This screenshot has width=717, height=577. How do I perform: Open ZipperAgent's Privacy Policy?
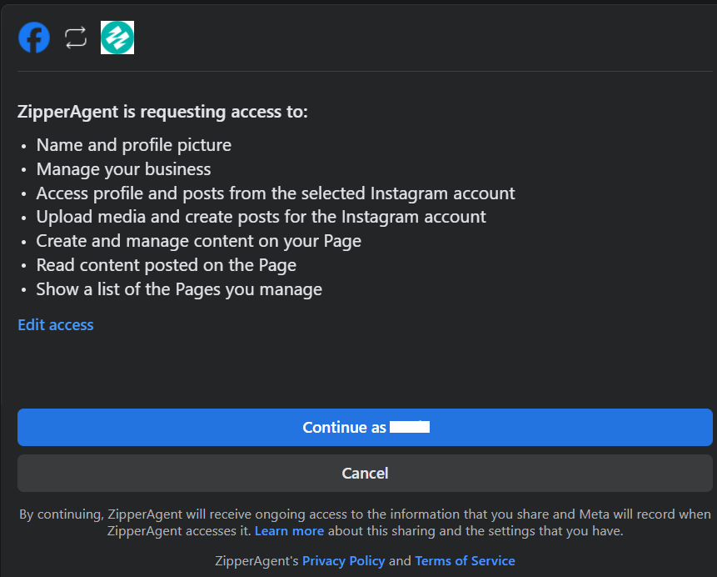(343, 560)
